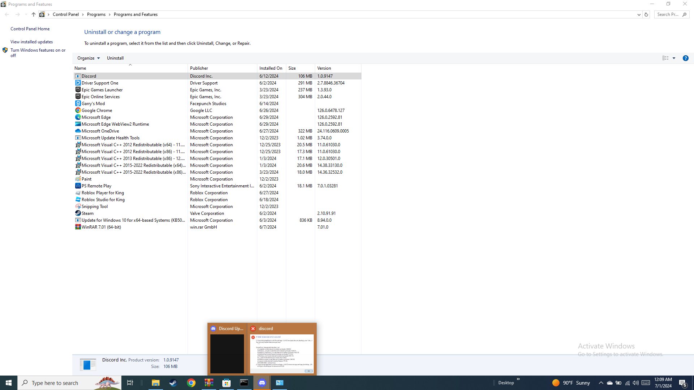Click the Wi-Fi network tray icon
Screen dimensions: 694x390
(x=627, y=383)
